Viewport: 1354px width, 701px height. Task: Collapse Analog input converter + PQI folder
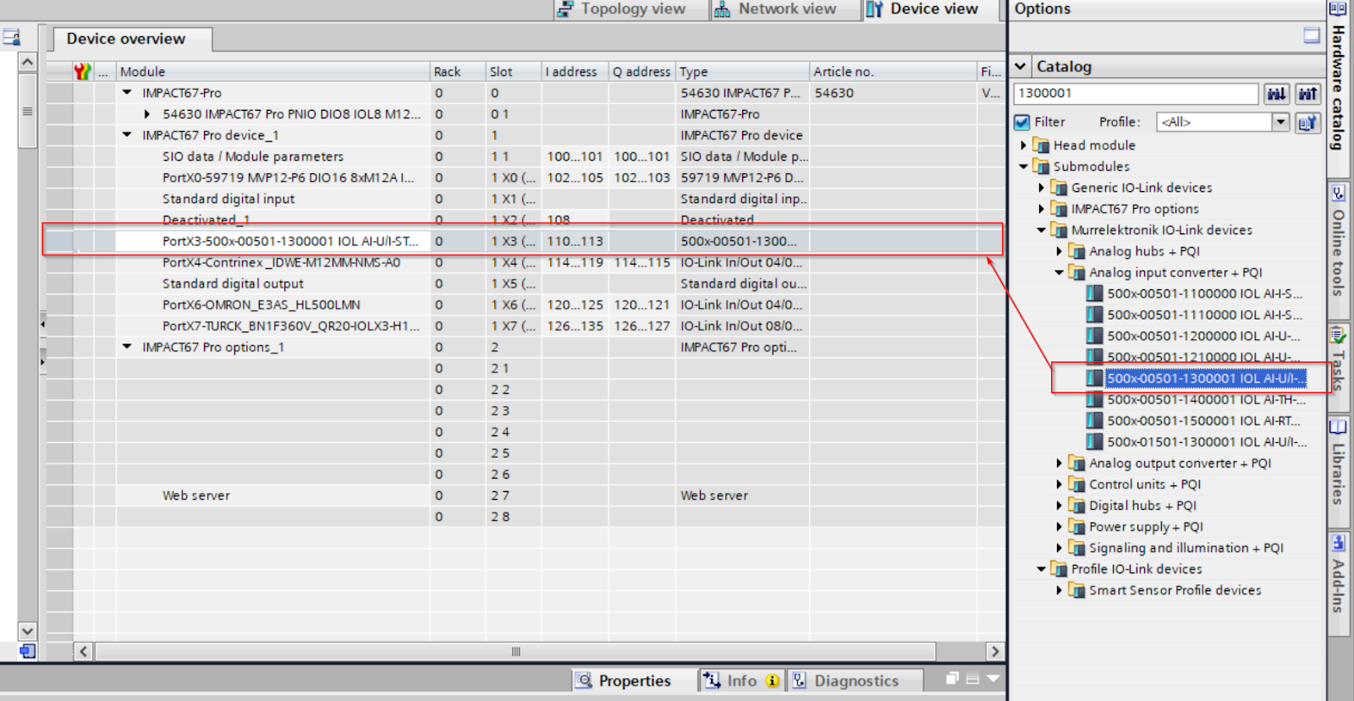click(1060, 272)
